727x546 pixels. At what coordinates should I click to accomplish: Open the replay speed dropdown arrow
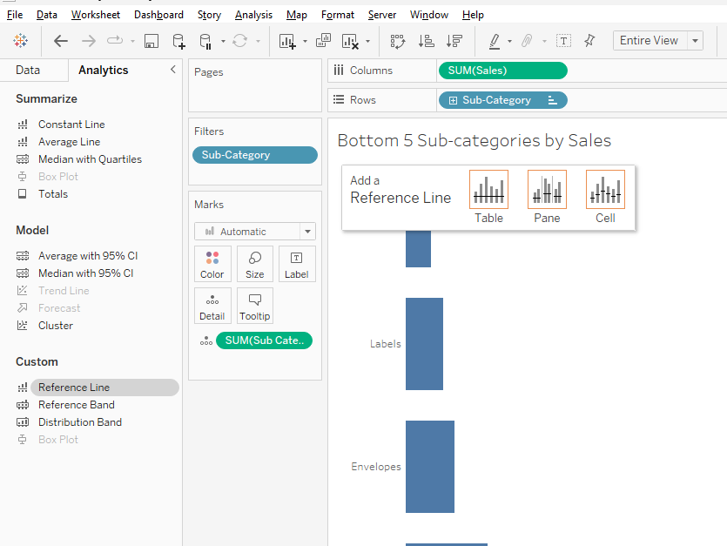coord(132,41)
